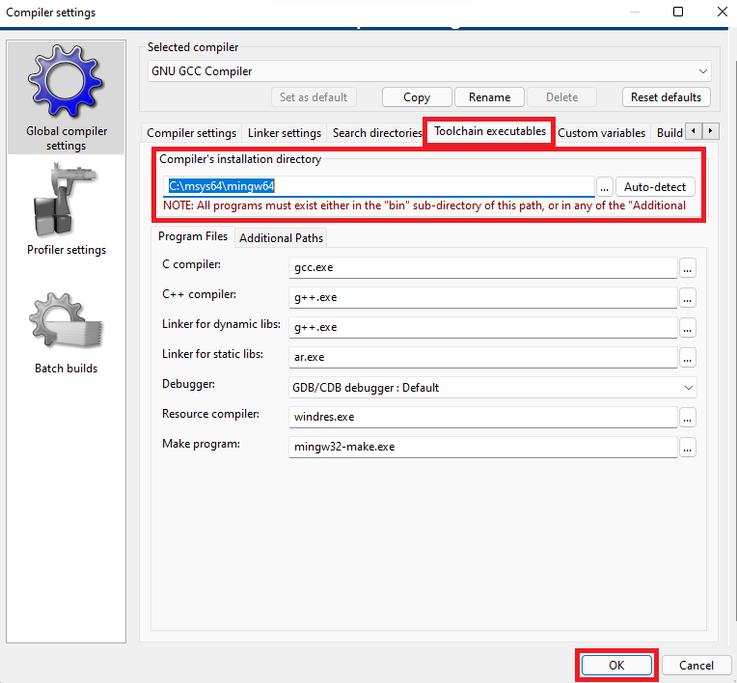Image resolution: width=737 pixels, height=683 pixels.
Task: Click Linker for dynamic libs field
Action: (x=482, y=327)
